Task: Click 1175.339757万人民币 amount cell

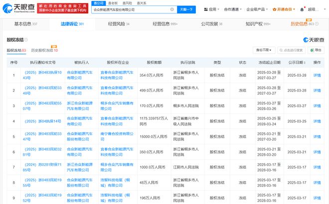Action: pyautogui.click(x=154, y=121)
